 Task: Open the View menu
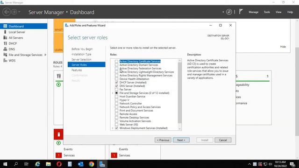[278, 12]
